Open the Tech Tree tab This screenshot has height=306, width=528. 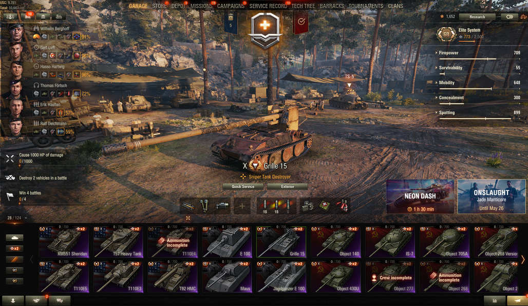303,6
